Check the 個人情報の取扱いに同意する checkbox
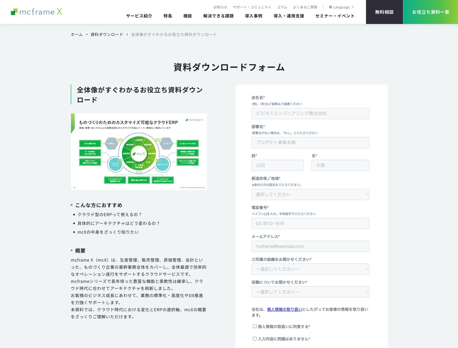Image resolution: width=458 pixels, height=348 pixels. pos(255,326)
